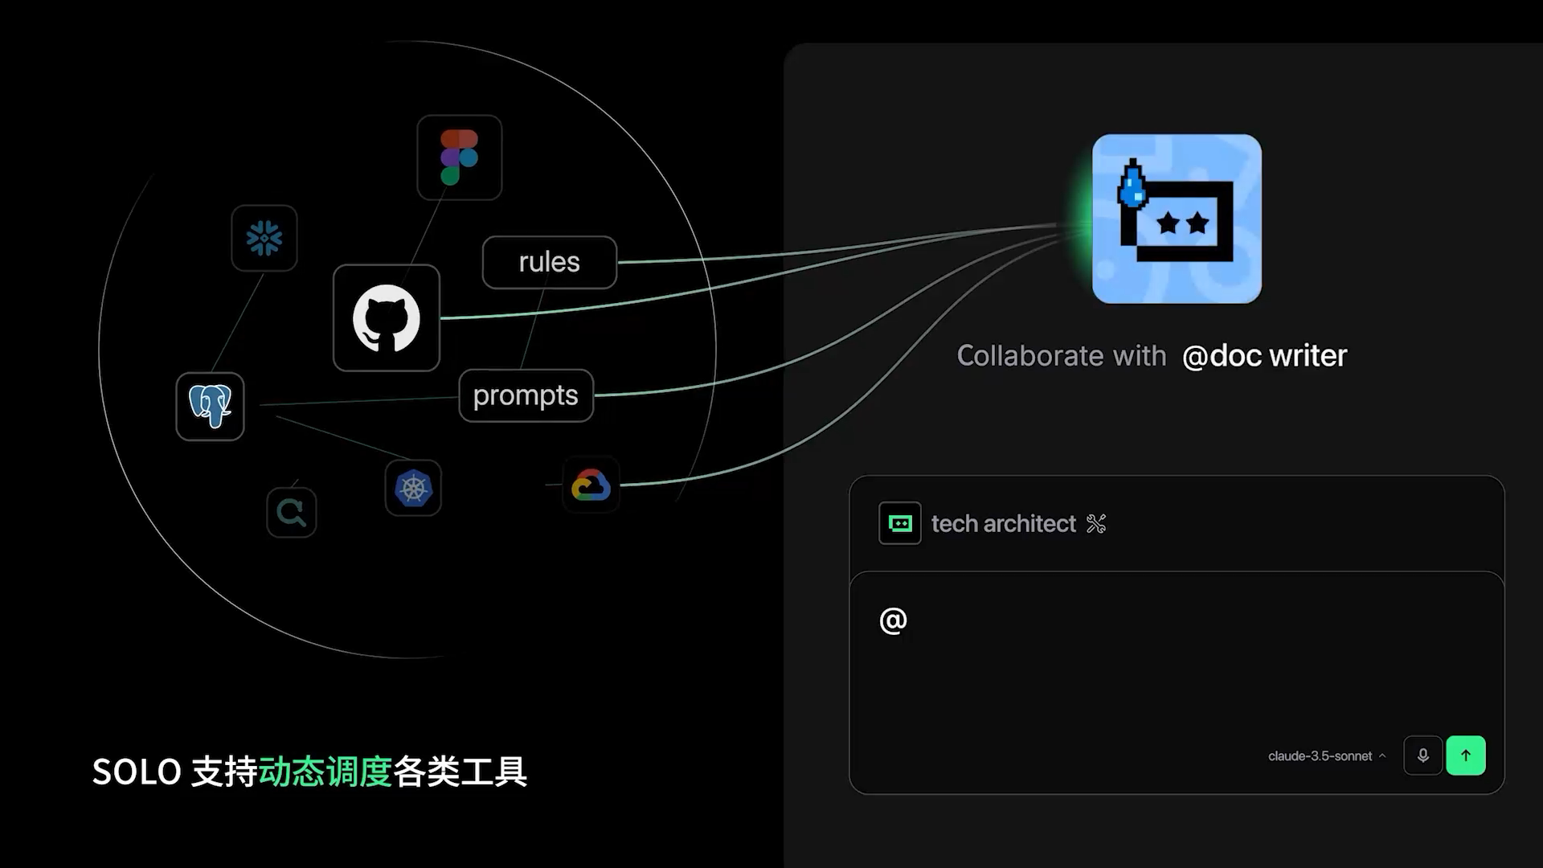Open the claude-3.5-sonnet model dropdown
The image size is (1543, 868).
(1327, 756)
